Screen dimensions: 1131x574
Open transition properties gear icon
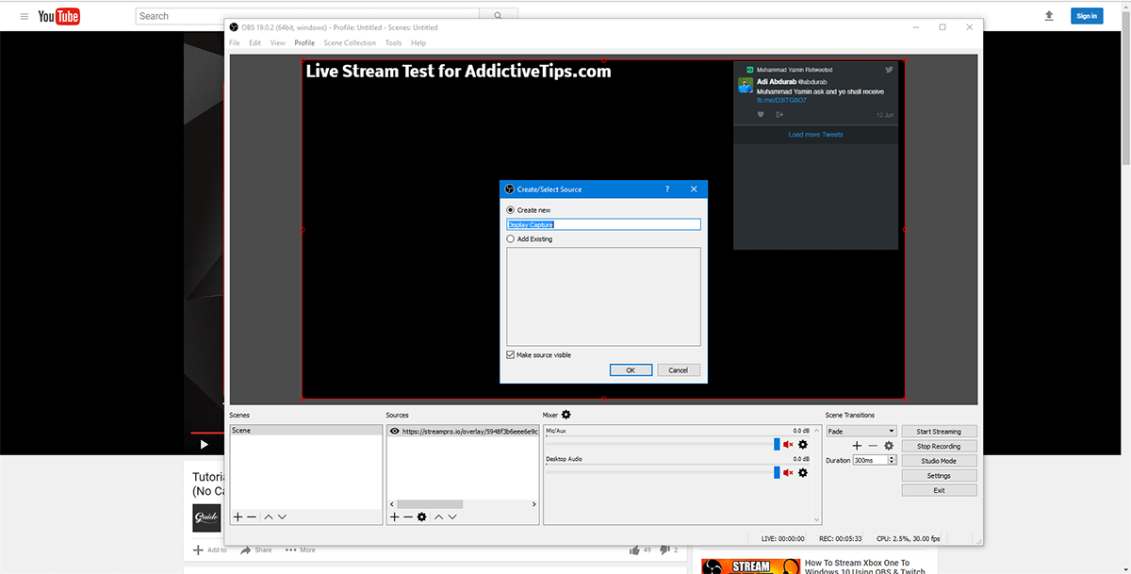coord(889,446)
